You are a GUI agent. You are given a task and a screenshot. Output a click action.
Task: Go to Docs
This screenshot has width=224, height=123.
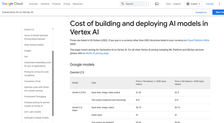[x=169, y=4]
